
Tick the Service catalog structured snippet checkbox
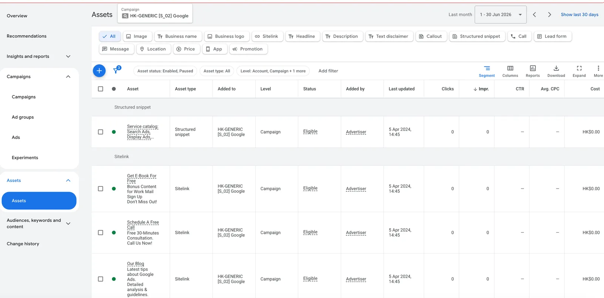tap(100, 132)
